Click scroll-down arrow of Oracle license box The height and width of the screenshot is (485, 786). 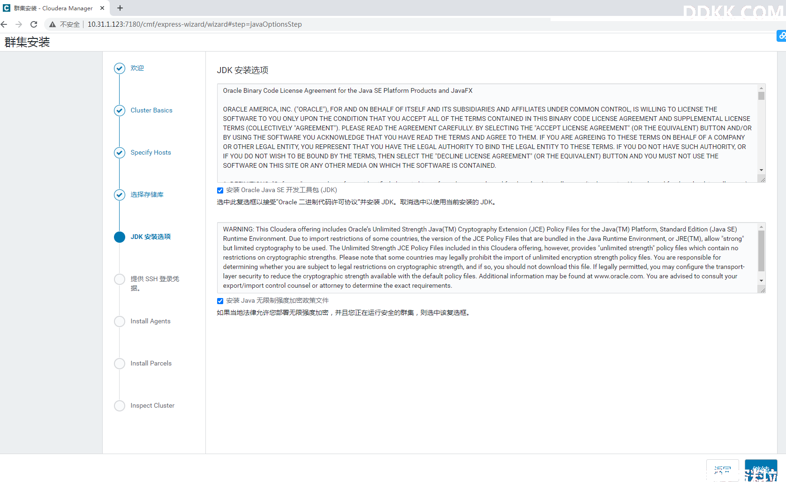click(x=761, y=170)
